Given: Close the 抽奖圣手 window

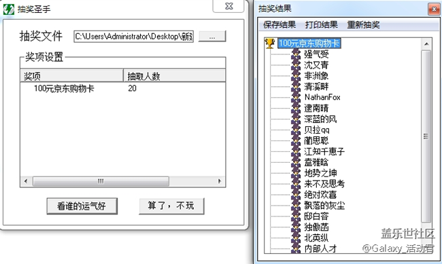Looking at the screenshot, I should click(x=228, y=6).
